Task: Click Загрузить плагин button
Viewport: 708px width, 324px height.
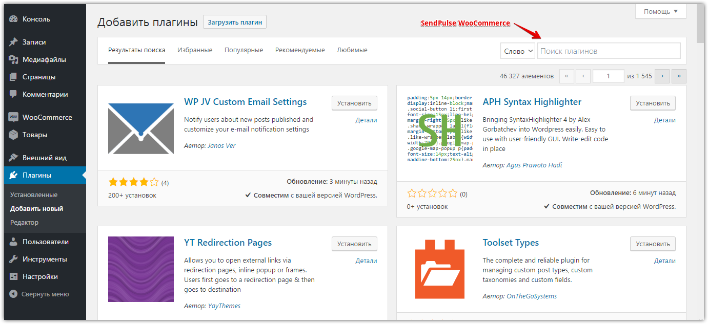Action: click(x=235, y=22)
